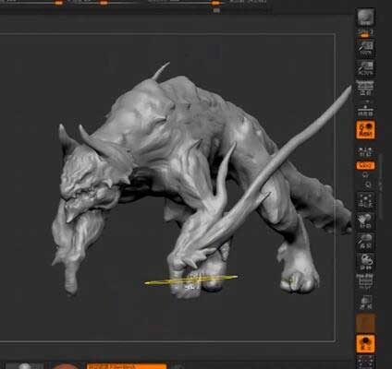The height and width of the screenshot is (369, 392).
Task: Select the Zoom3D view icon
Action: point(365,242)
